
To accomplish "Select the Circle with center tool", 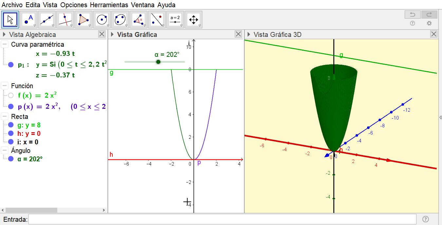I will click(102, 20).
